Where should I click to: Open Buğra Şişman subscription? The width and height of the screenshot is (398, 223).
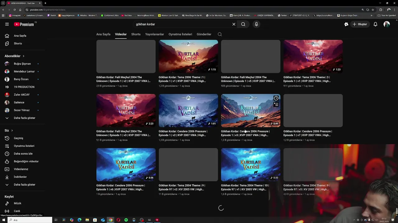tap(22, 64)
